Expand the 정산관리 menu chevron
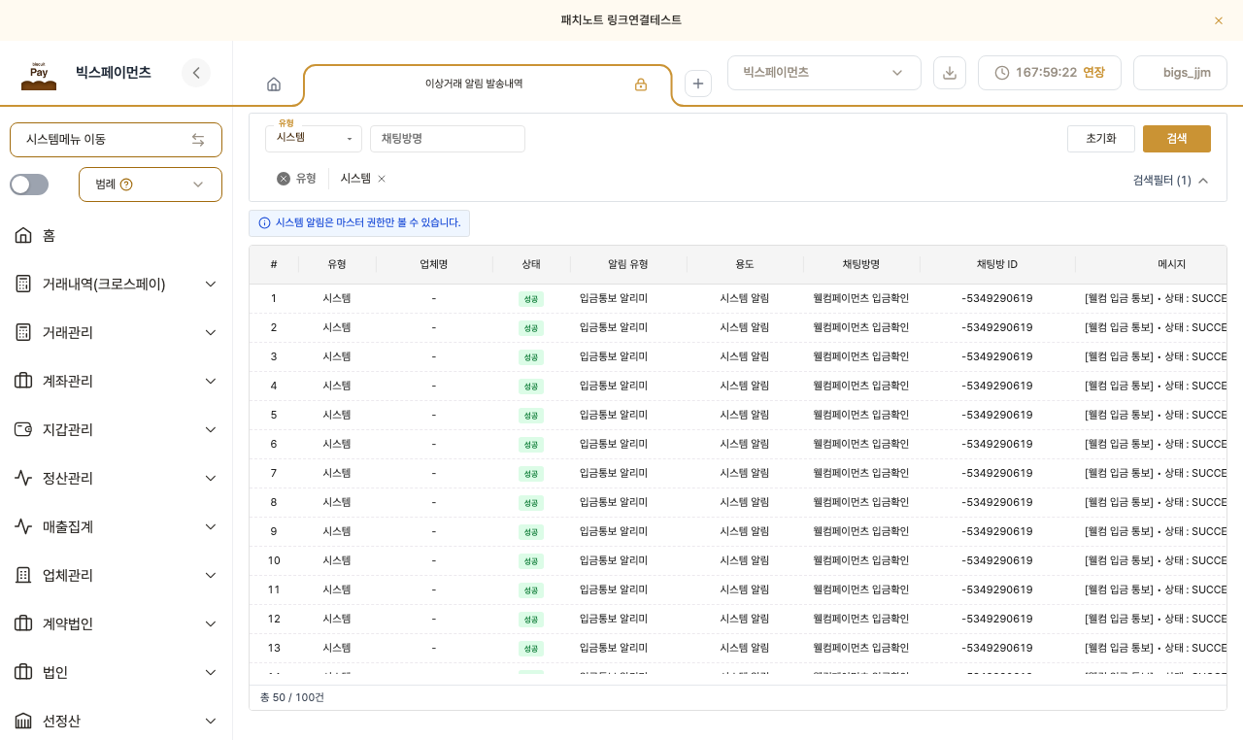 click(211, 478)
